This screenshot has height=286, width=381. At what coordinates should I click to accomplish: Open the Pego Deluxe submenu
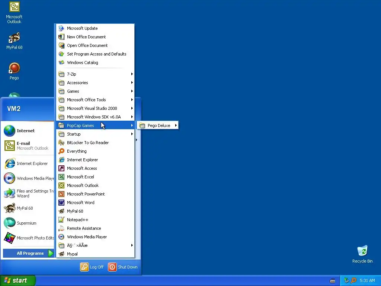(158, 125)
